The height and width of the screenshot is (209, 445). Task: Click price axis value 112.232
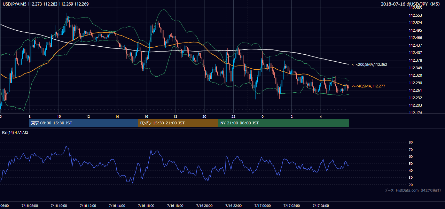click(415, 98)
